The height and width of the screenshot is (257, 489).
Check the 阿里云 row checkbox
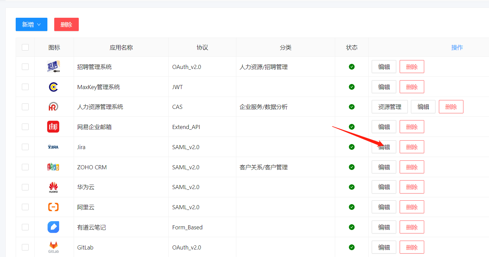point(25,207)
